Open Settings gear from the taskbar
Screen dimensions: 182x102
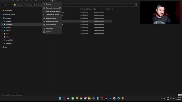click(x=94, y=98)
